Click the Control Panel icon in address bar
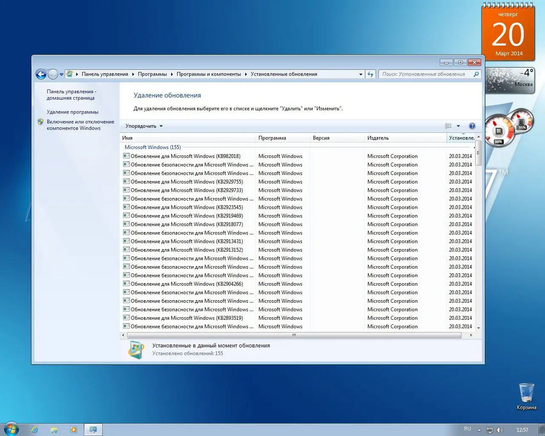This screenshot has height=436, width=545. (69, 74)
